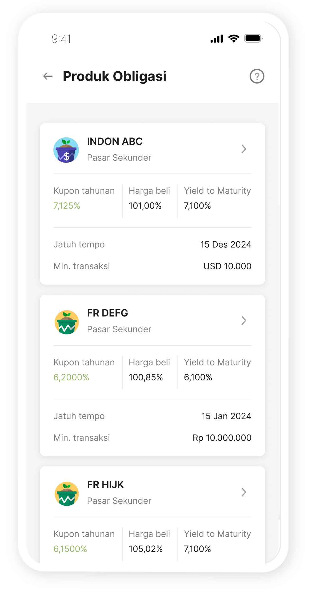Tap FR DEFG harga beli 100,85%
310x589 pixels.
(x=146, y=378)
